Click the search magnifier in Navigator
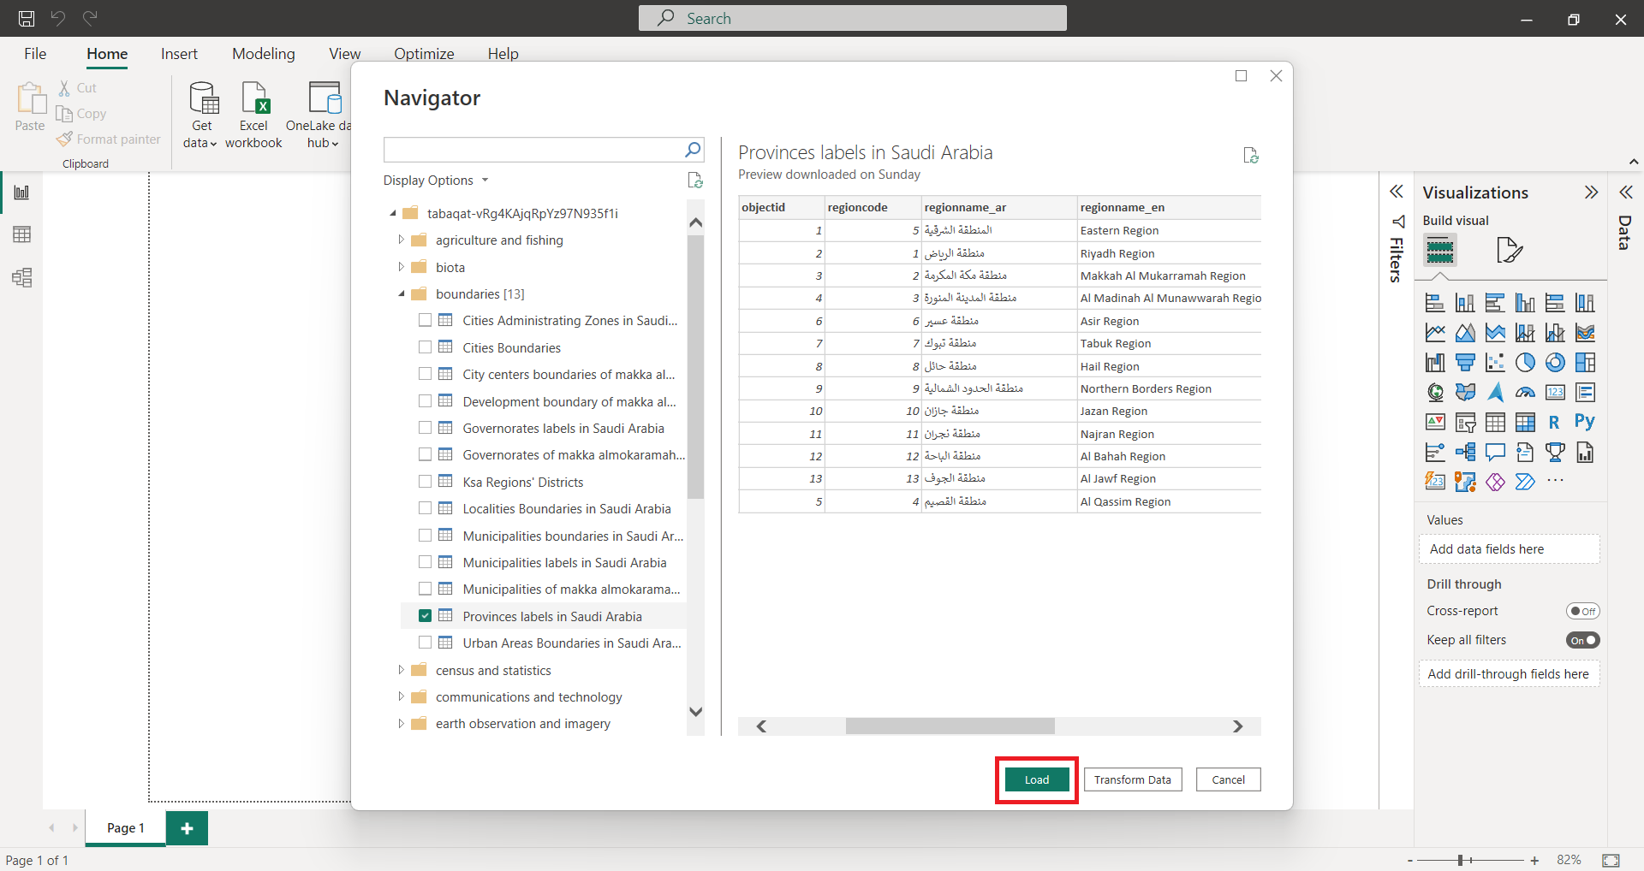Screen dimensions: 1644x871 693,150
